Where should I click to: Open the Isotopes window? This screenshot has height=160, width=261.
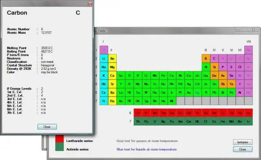(x=243, y=142)
